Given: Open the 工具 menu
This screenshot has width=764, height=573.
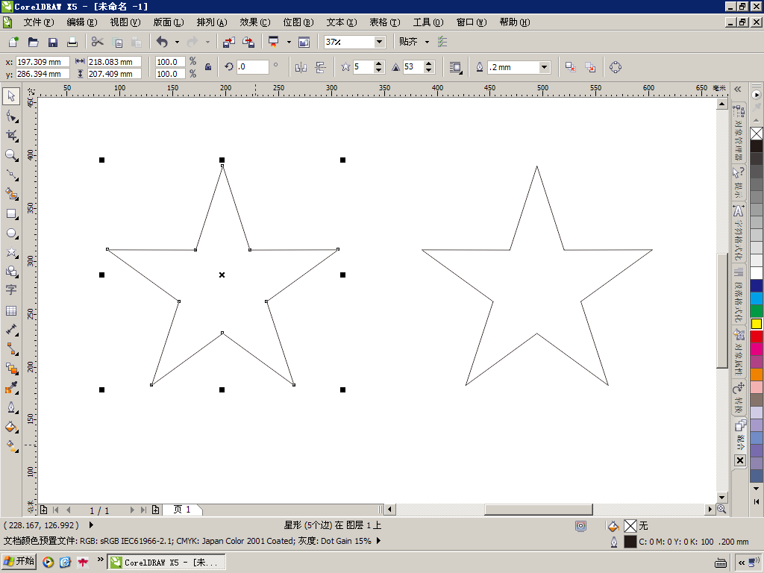Looking at the screenshot, I should coord(428,22).
